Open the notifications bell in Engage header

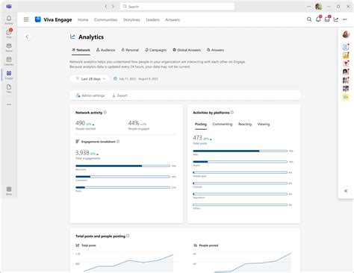318,19
